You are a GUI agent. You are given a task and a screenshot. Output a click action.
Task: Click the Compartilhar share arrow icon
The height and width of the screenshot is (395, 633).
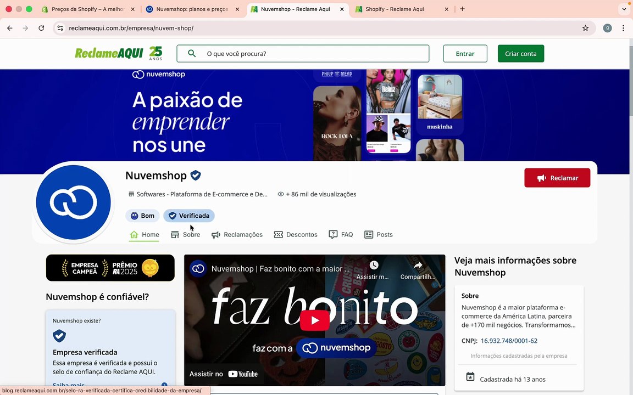418,265
